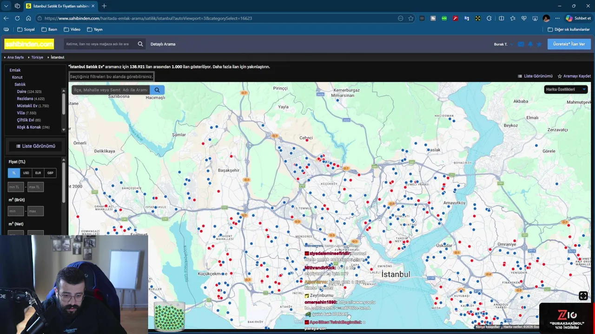Open the browser extensions puzzle icon
This screenshot has width=595, height=334.
point(489,18)
